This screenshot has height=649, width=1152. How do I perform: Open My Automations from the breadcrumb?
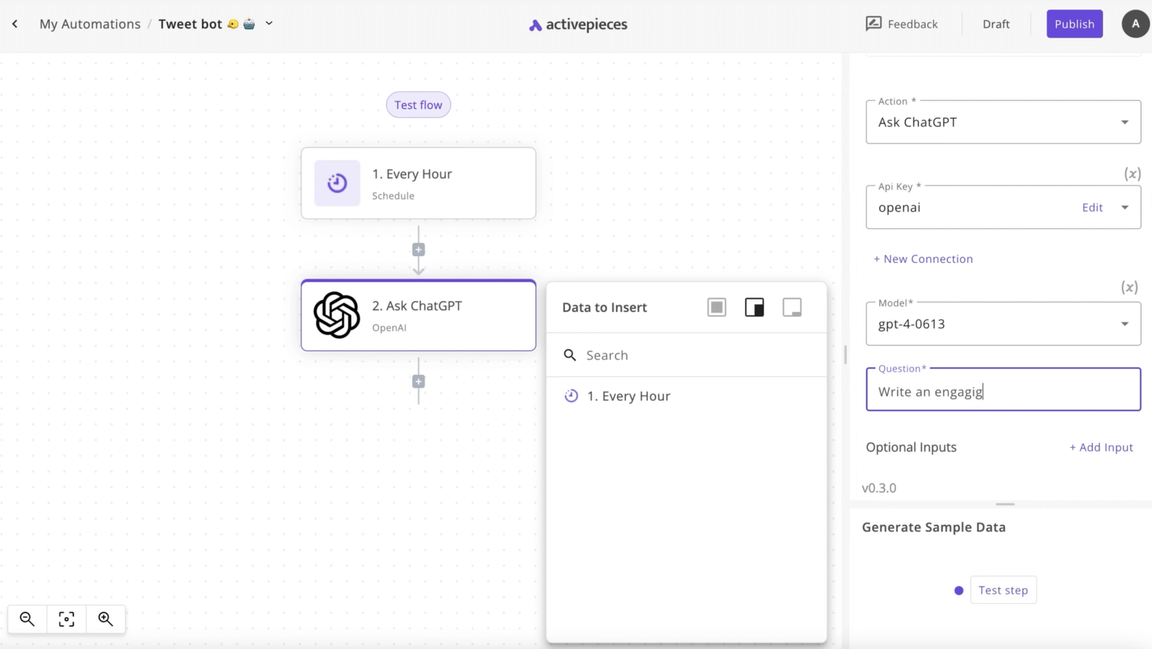point(90,24)
